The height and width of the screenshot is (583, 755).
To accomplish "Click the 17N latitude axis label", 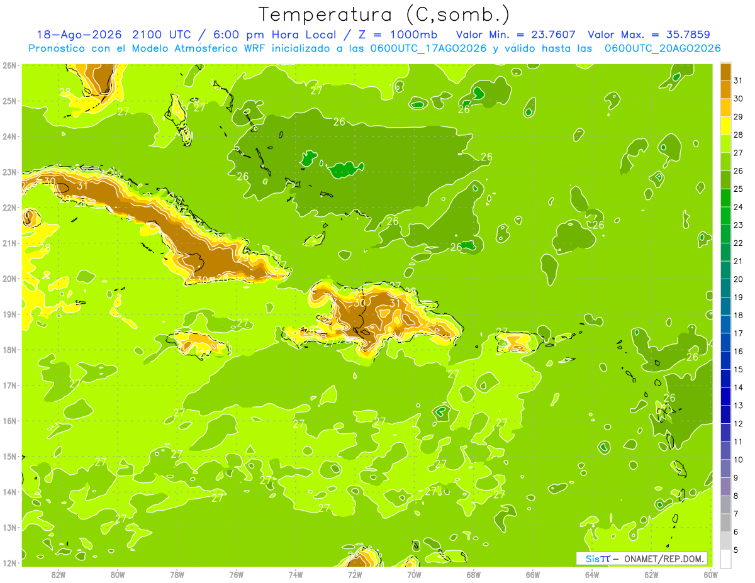I will coord(9,385).
